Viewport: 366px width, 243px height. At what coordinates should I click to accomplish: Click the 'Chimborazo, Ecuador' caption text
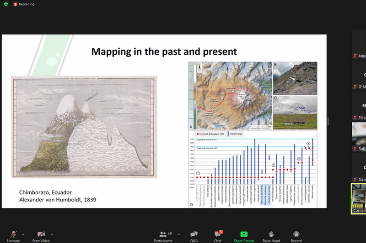pos(45,192)
